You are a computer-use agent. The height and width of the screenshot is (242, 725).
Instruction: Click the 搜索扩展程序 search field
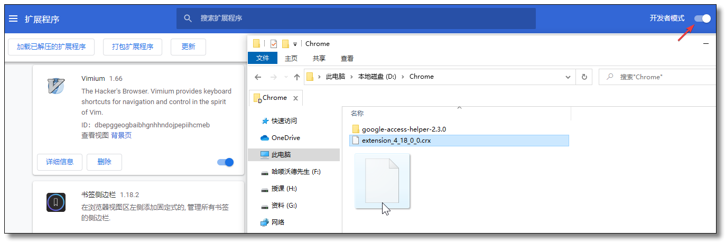point(356,18)
